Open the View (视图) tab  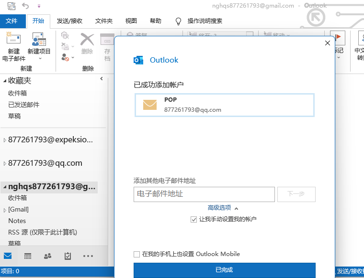[x=131, y=21]
